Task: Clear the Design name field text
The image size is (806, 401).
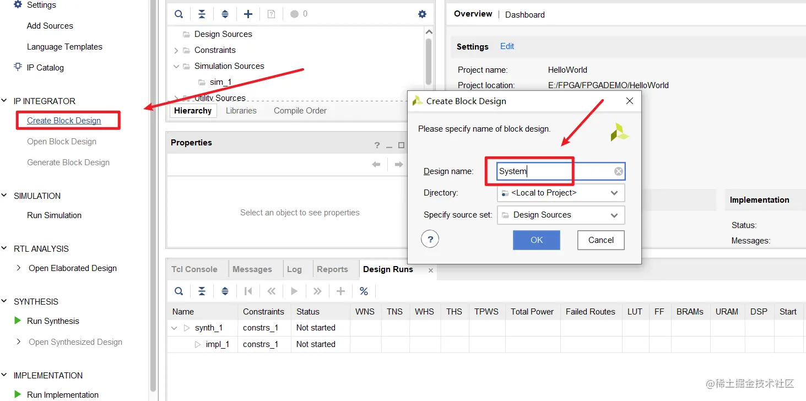Action: coord(619,171)
